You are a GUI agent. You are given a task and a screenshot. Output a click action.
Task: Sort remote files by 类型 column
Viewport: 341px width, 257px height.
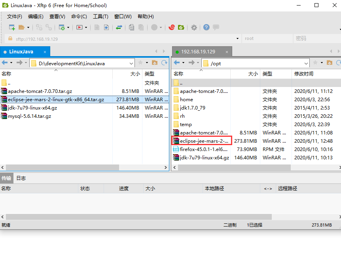pyautogui.click(x=276, y=74)
